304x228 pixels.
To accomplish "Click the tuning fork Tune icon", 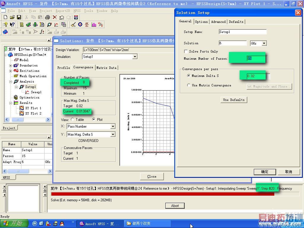I will pyautogui.click(x=100, y=25).
